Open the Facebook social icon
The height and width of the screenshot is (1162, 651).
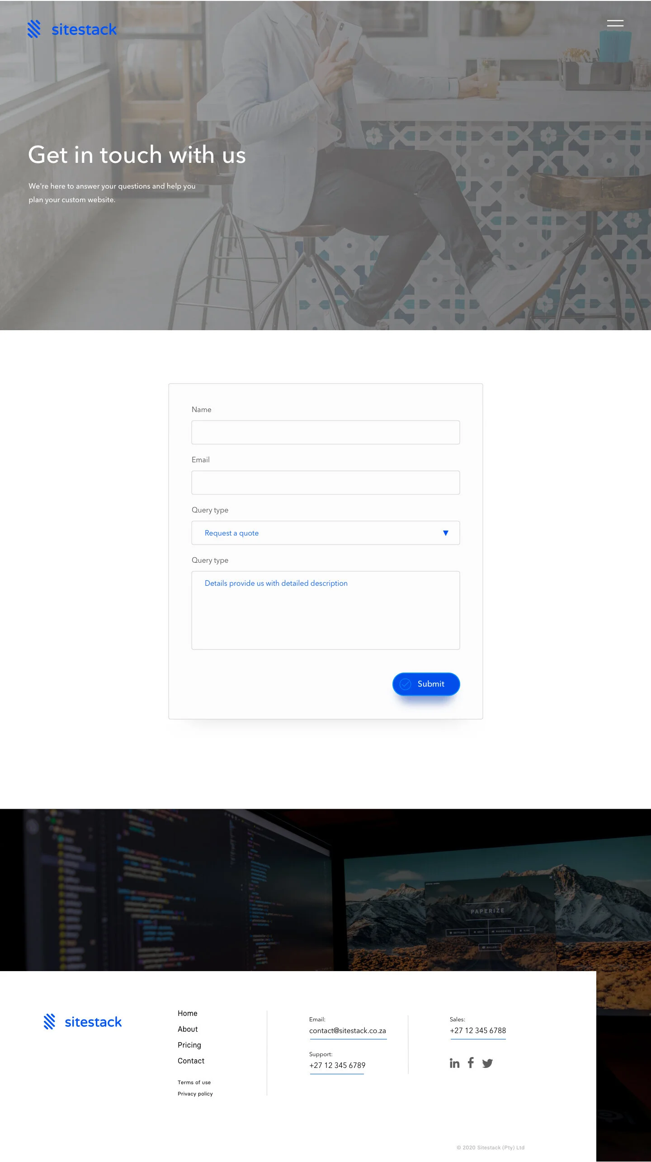click(x=471, y=1062)
